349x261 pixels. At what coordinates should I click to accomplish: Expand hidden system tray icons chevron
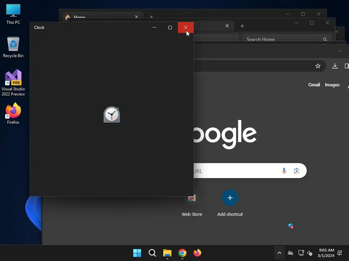(x=279, y=253)
